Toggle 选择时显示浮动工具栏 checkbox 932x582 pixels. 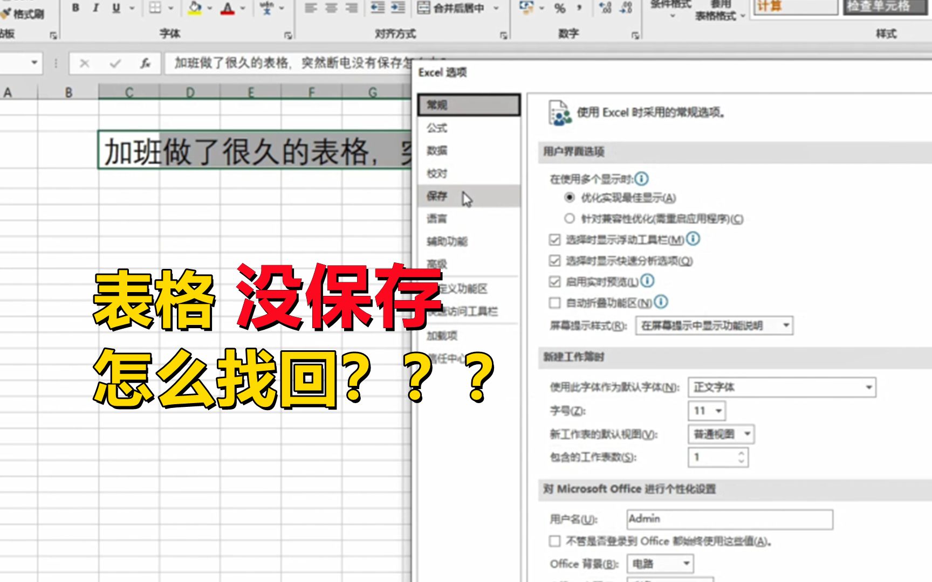coord(554,239)
